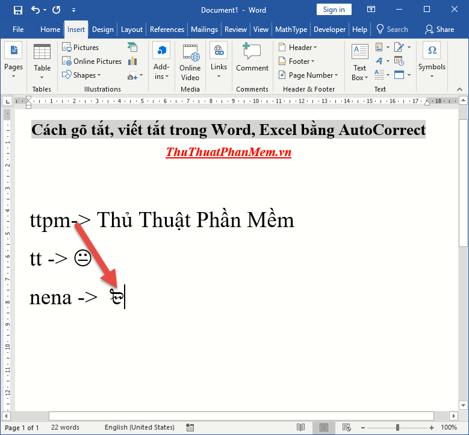Collapse the ribbon with the chevron
Screen dimensions: 469x435
click(x=460, y=89)
